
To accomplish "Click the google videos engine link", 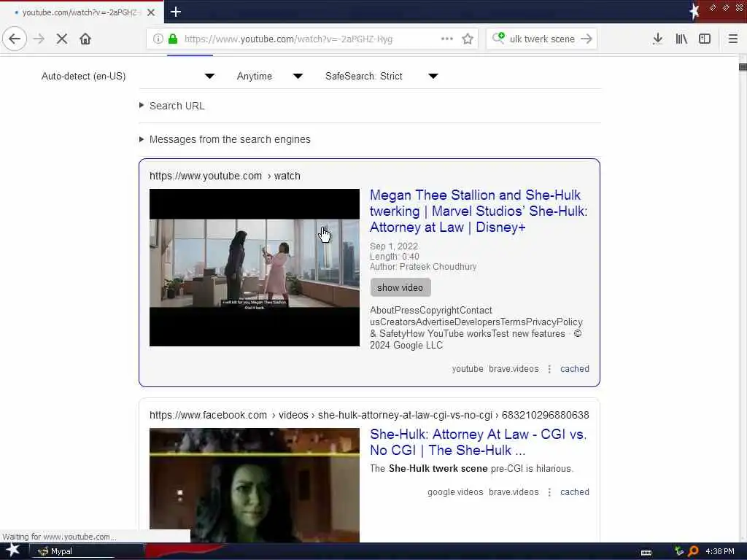I will pyautogui.click(x=455, y=492).
